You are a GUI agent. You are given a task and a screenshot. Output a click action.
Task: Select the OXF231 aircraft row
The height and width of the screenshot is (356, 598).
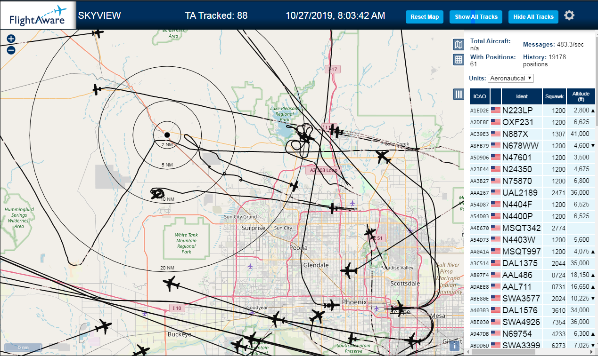[532, 122]
